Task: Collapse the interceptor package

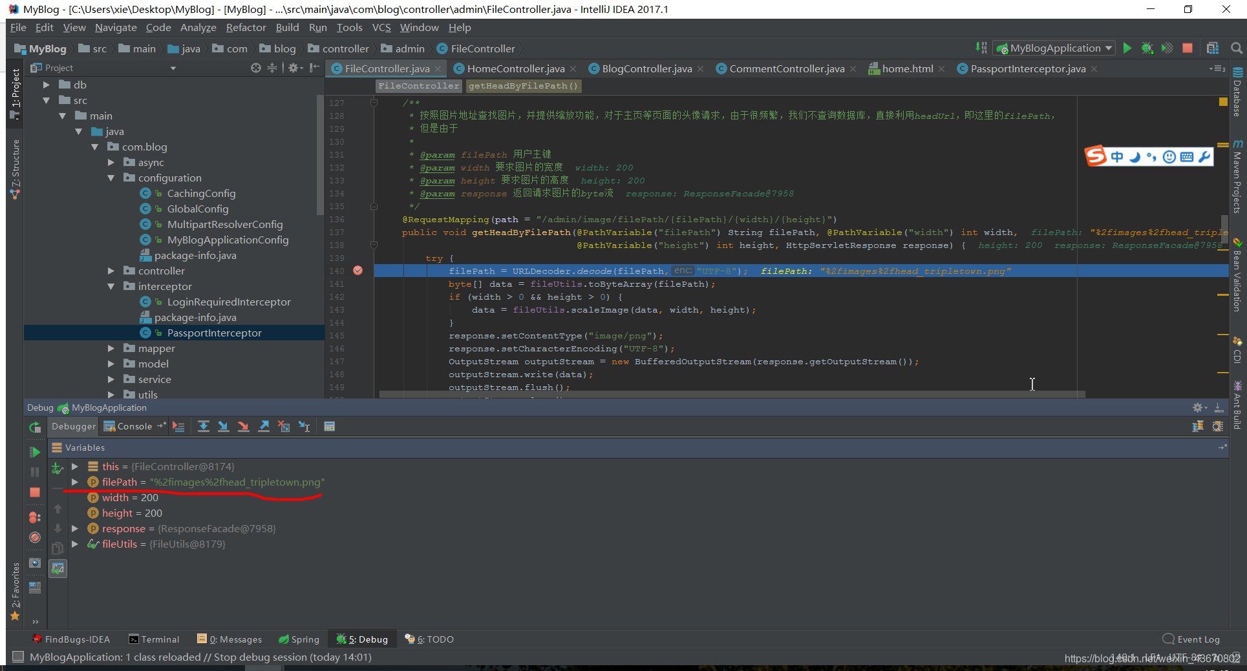Action: [x=111, y=286]
